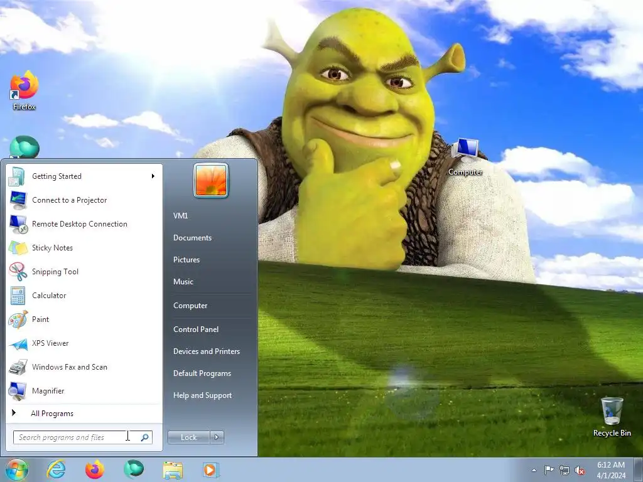
Task: Open Control Panel from Start menu
Action: tap(196, 329)
